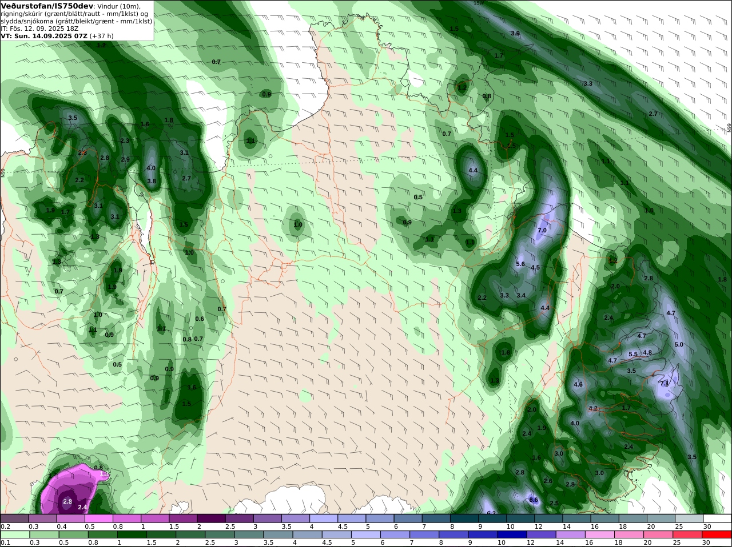Click the '4.6' precipitation value on the map
The image size is (732, 547).
(x=578, y=384)
